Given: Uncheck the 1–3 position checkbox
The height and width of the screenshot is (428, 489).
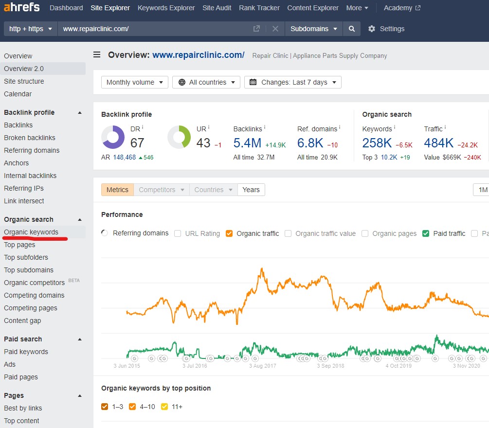Looking at the screenshot, I should [x=105, y=407].
